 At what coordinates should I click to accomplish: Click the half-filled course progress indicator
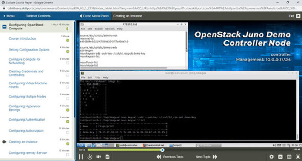tap(67, 29)
